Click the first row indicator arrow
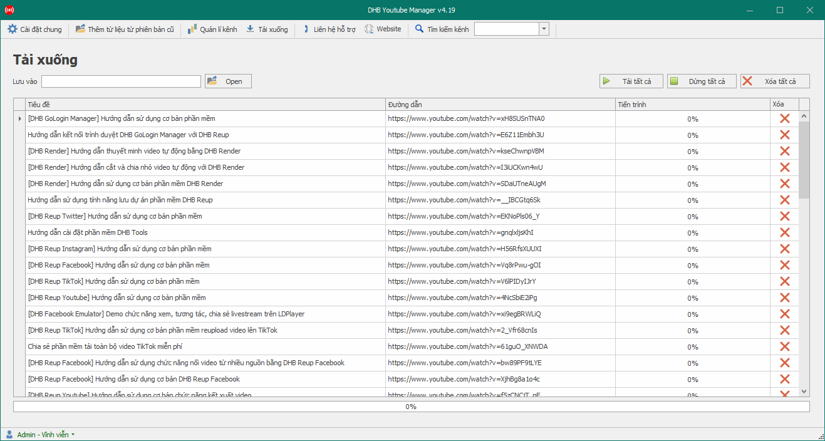The height and width of the screenshot is (441, 825). 20,118
